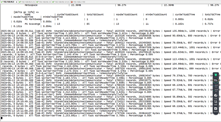Click the upload speed indicator in widget
Screen dimensions: 221x122
pos(216,86)
